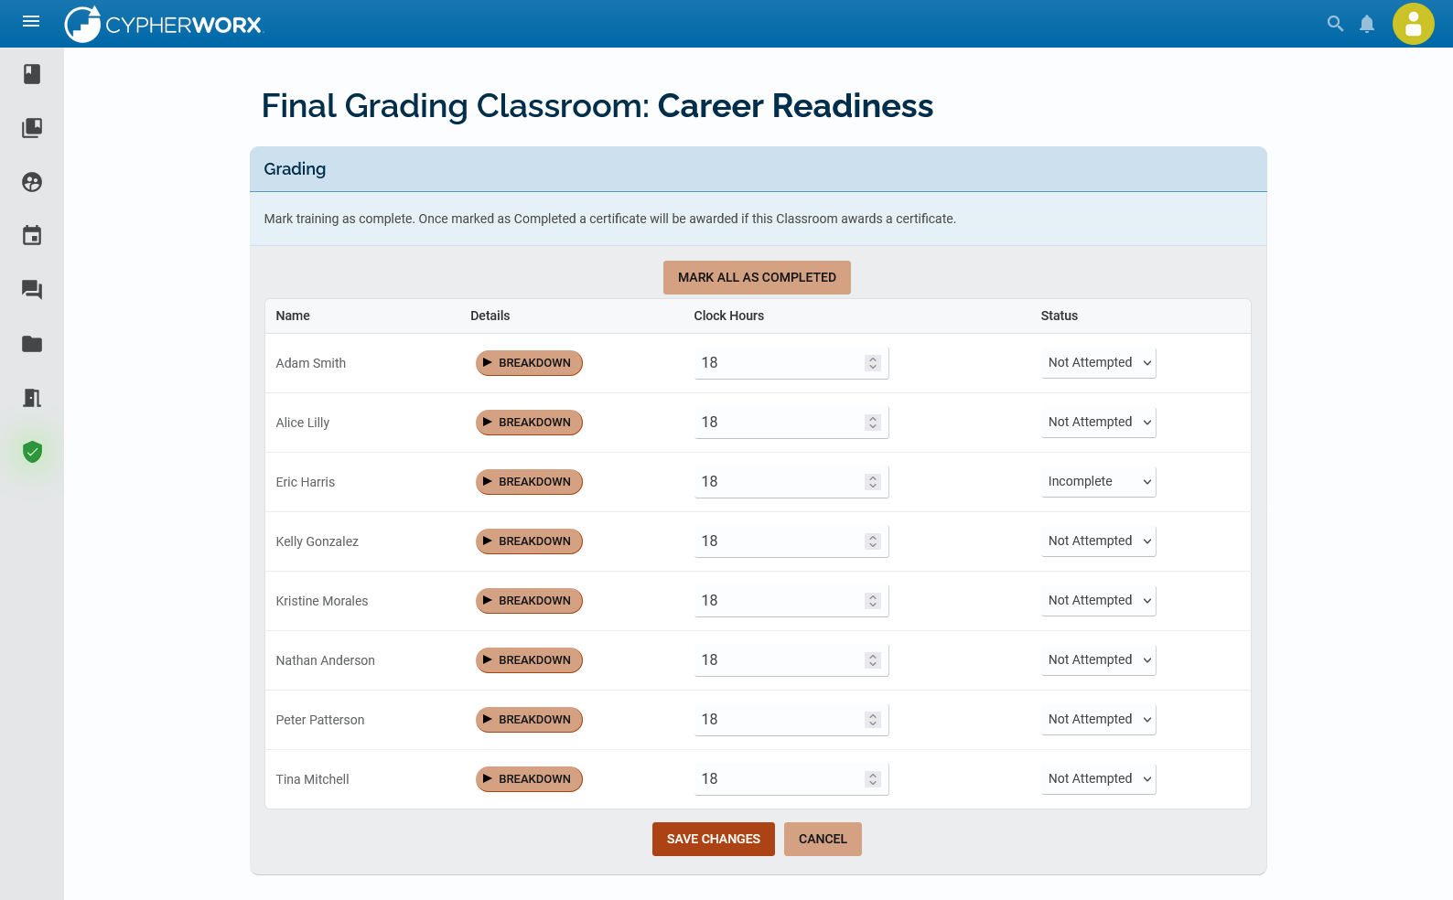Click clock hours stepper for Kelly Gonzalez

(x=873, y=541)
